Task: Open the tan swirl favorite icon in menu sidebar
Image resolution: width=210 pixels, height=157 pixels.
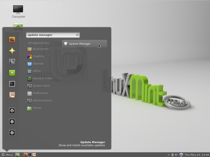Action: pyautogui.click(x=12, y=95)
